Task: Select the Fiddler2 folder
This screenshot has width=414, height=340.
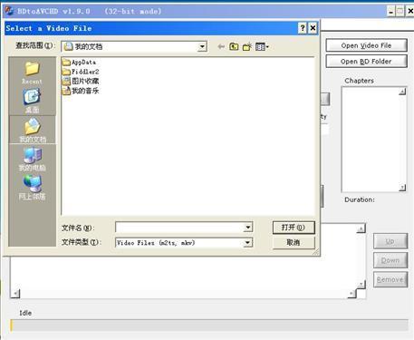Action: pos(81,72)
